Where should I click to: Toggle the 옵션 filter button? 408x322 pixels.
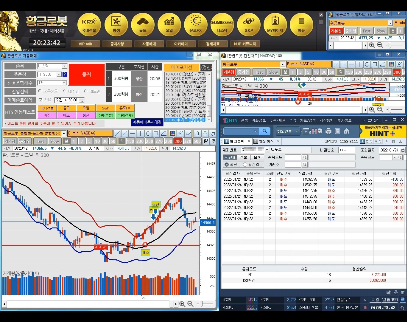point(257,157)
